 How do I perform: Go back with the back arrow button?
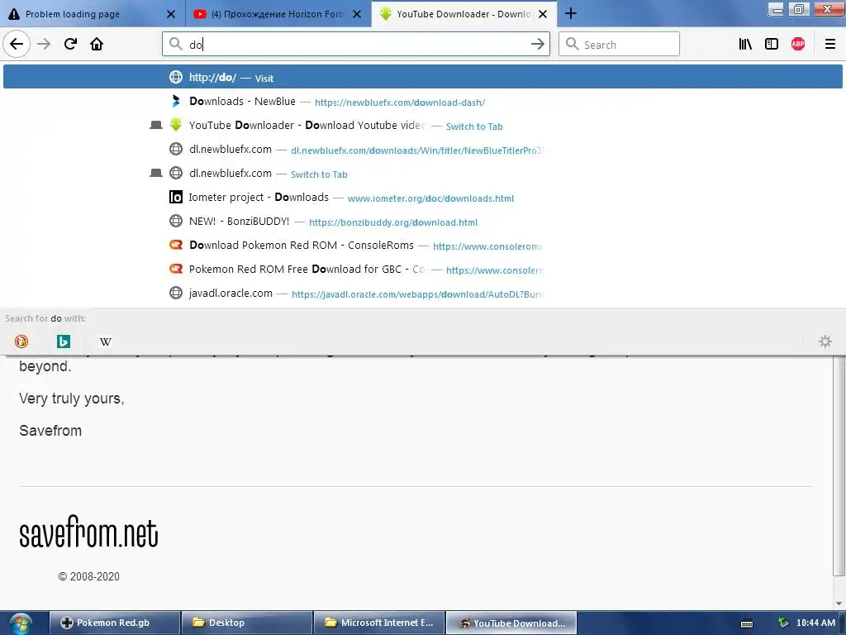coord(17,44)
